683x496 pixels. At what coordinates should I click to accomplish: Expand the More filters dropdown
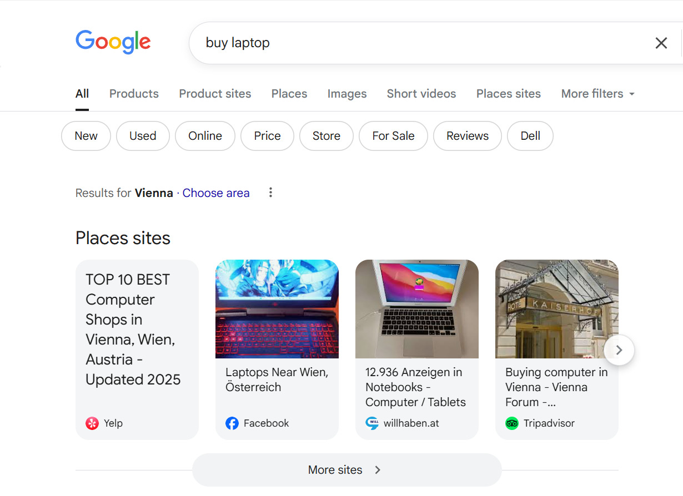(x=598, y=94)
